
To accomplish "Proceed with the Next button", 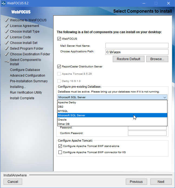I will [x=161, y=182].
